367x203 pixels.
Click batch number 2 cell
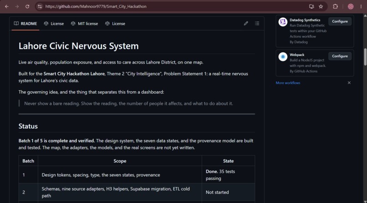(x=28, y=192)
